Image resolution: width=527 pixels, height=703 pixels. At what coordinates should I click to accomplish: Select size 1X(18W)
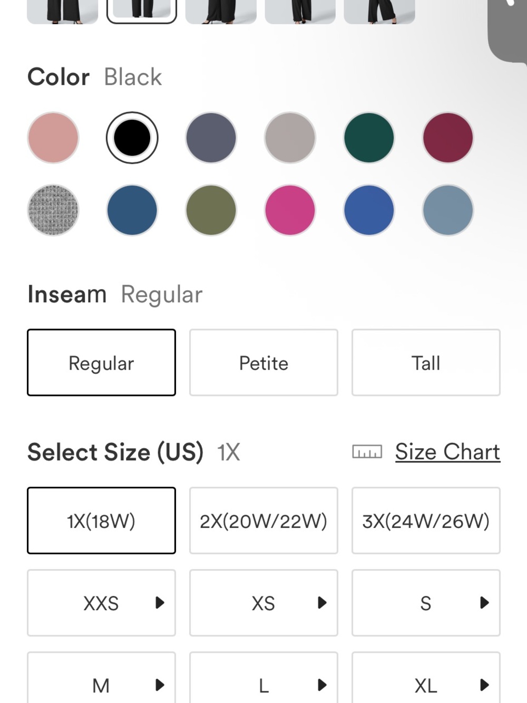(x=101, y=521)
